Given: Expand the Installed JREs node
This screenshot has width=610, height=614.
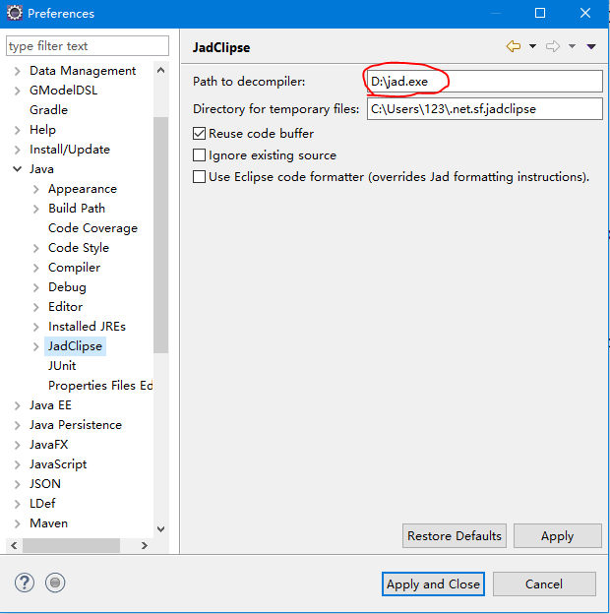Looking at the screenshot, I should point(36,327).
